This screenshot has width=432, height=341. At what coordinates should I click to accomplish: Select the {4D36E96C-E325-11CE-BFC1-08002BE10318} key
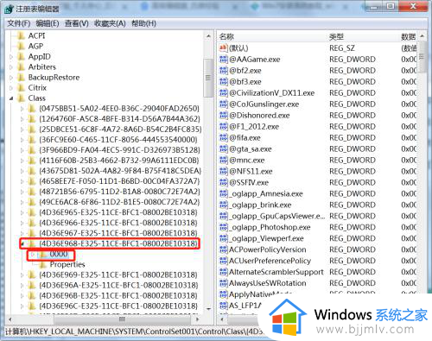pyautogui.click(x=118, y=306)
